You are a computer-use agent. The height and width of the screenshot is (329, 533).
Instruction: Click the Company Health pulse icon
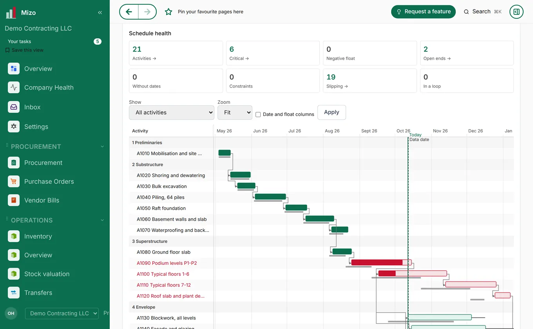[x=14, y=87]
